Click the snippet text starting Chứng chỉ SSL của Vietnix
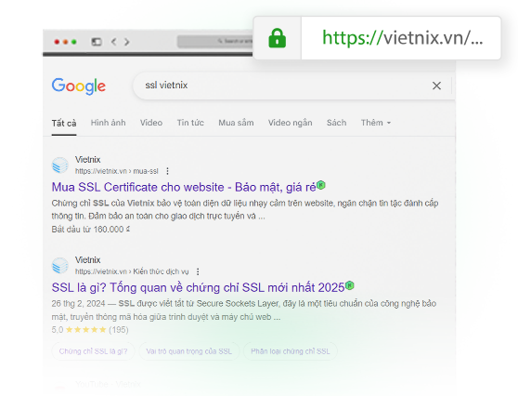Image resolution: width=518 pixels, height=396 pixels. coord(245,209)
